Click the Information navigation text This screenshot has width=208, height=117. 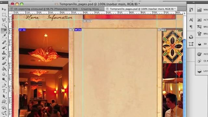pos(60,17)
